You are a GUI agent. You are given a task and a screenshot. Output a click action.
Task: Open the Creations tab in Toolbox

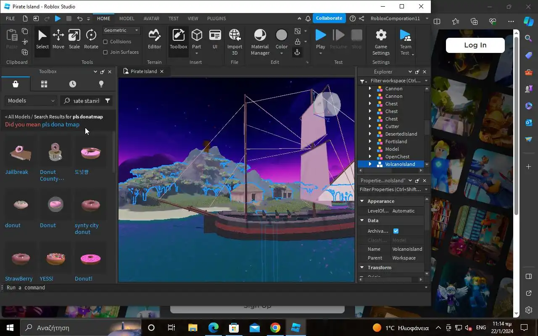(x=101, y=84)
